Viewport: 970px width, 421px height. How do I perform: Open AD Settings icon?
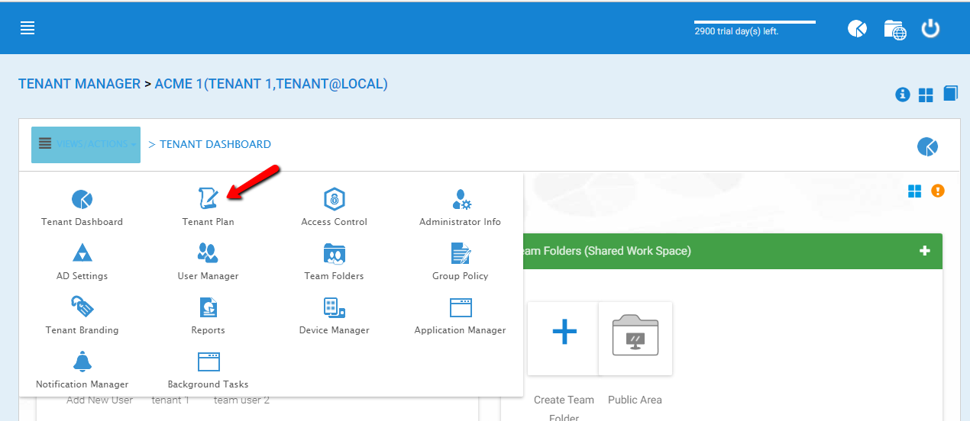click(x=82, y=253)
